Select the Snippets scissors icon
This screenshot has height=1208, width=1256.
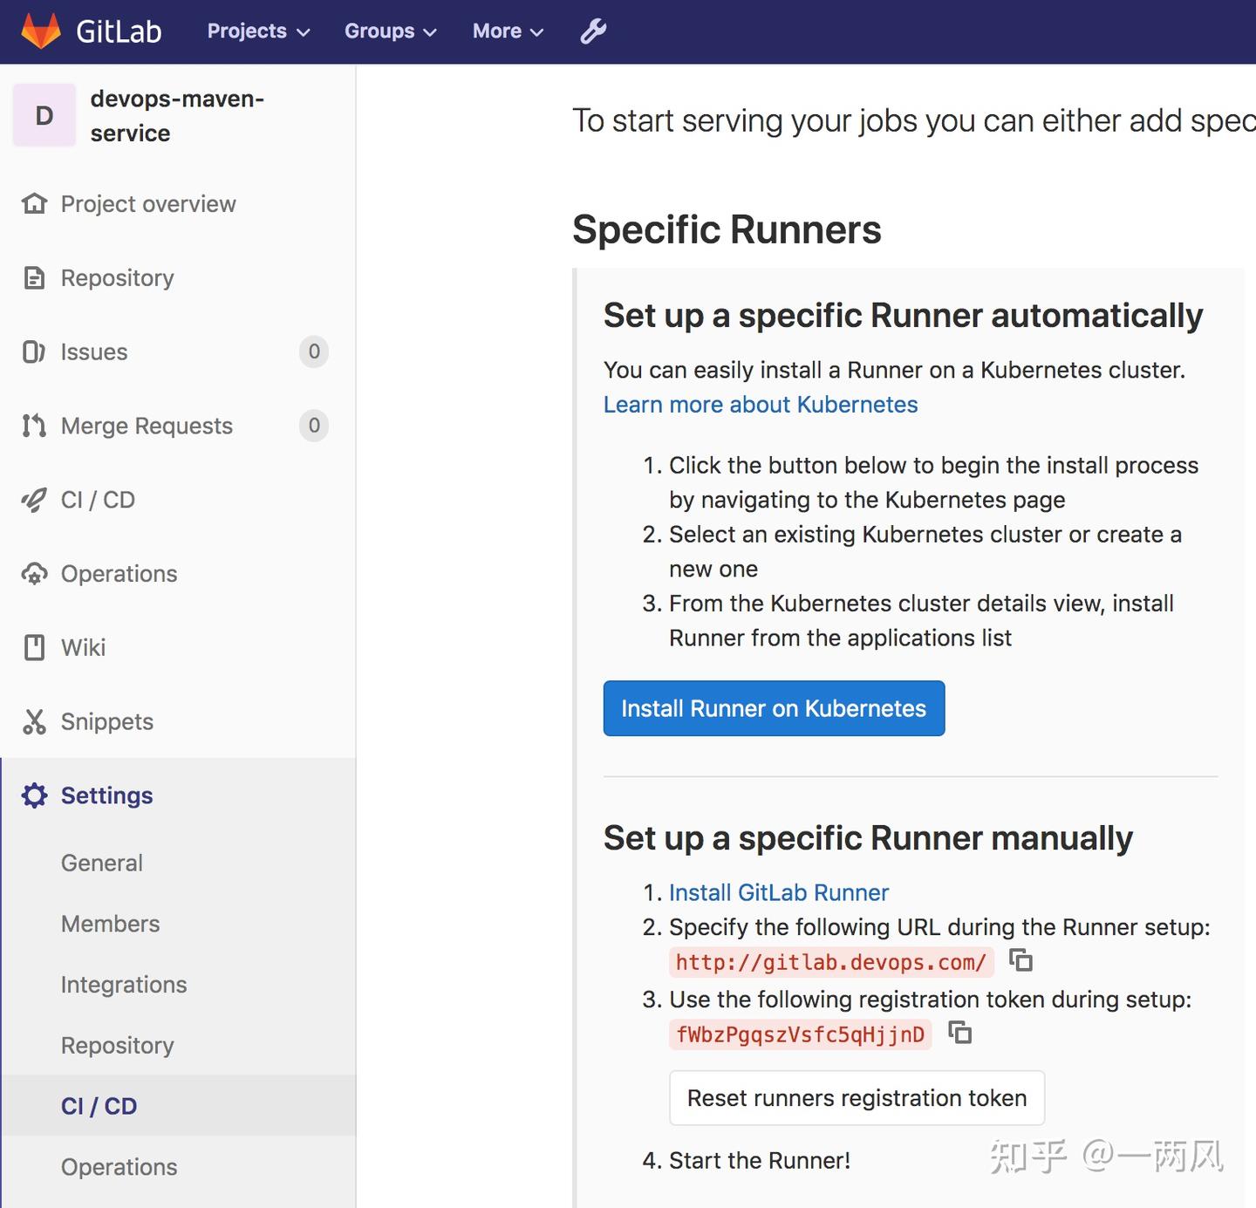[34, 721]
